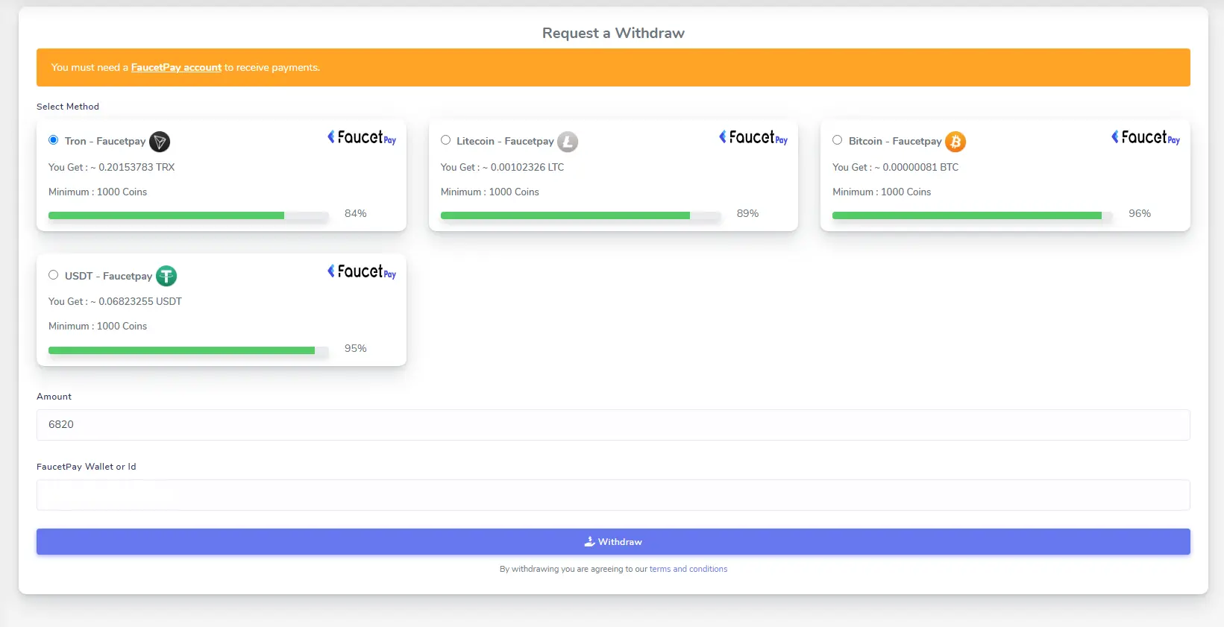The height and width of the screenshot is (627, 1224).
Task: Select the Litecoin - Faucetpay radio button
Action: click(x=446, y=140)
